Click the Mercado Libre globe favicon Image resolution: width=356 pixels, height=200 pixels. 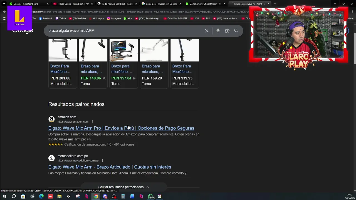(51, 158)
